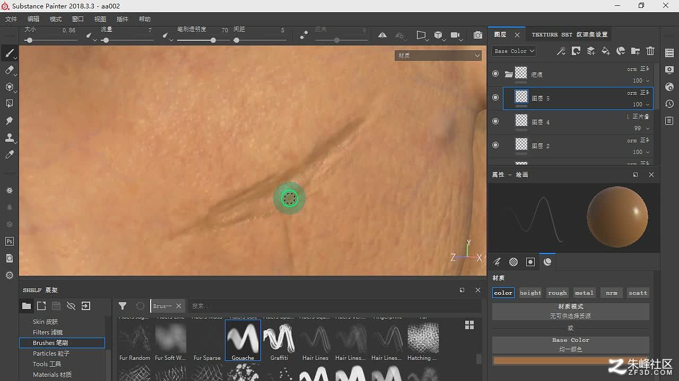Select the Eraser tool
The image size is (679, 381).
[9, 70]
